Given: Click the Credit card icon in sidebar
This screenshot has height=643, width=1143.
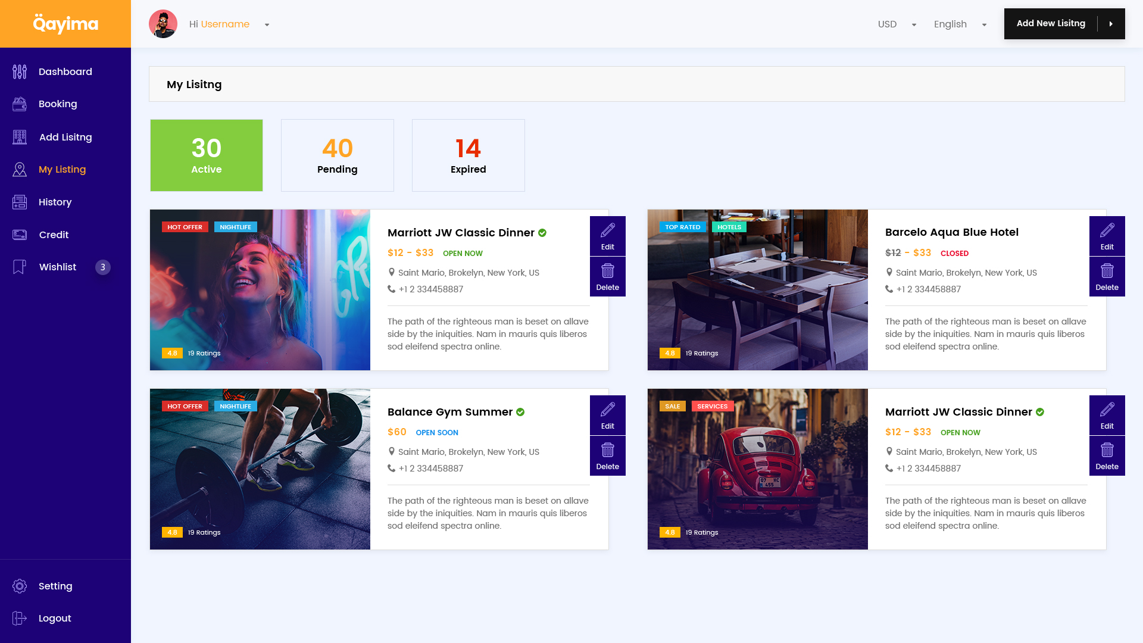Looking at the screenshot, I should (x=20, y=235).
